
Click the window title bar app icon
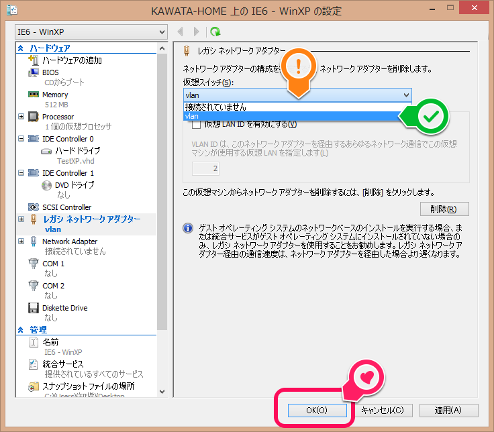[12, 10]
